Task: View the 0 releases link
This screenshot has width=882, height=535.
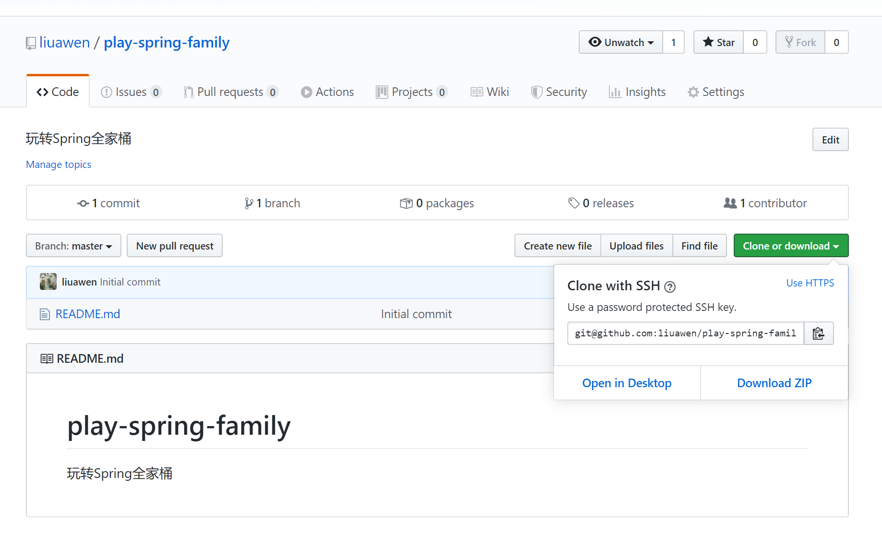Action: [601, 203]
